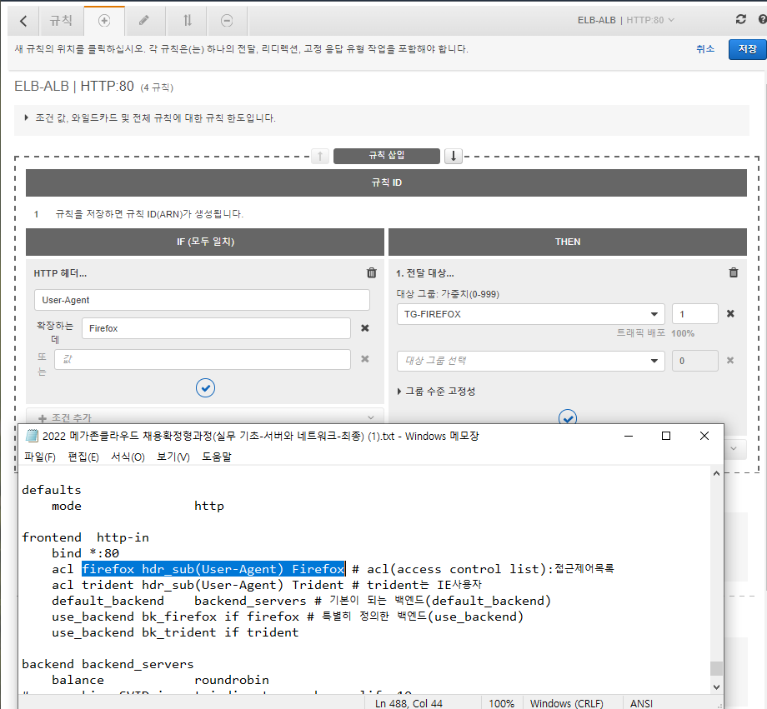Click the 취소 link
This screenshot has height=709, width=767.
(x=704, y=49)
